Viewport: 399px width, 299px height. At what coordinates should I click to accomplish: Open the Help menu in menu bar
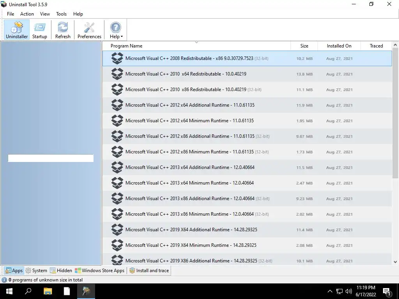click(78, 14)
